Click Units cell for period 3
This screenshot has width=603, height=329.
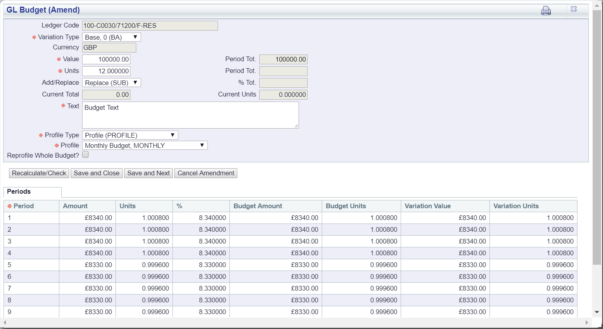click(x=144, y=241)
